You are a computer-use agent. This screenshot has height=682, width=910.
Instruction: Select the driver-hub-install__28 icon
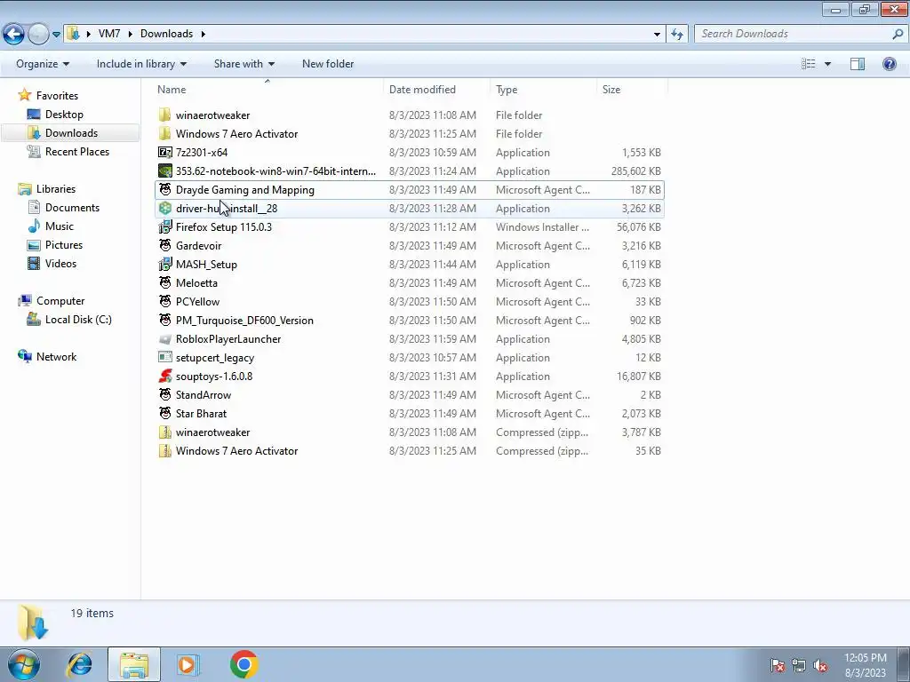coord(164,208)
